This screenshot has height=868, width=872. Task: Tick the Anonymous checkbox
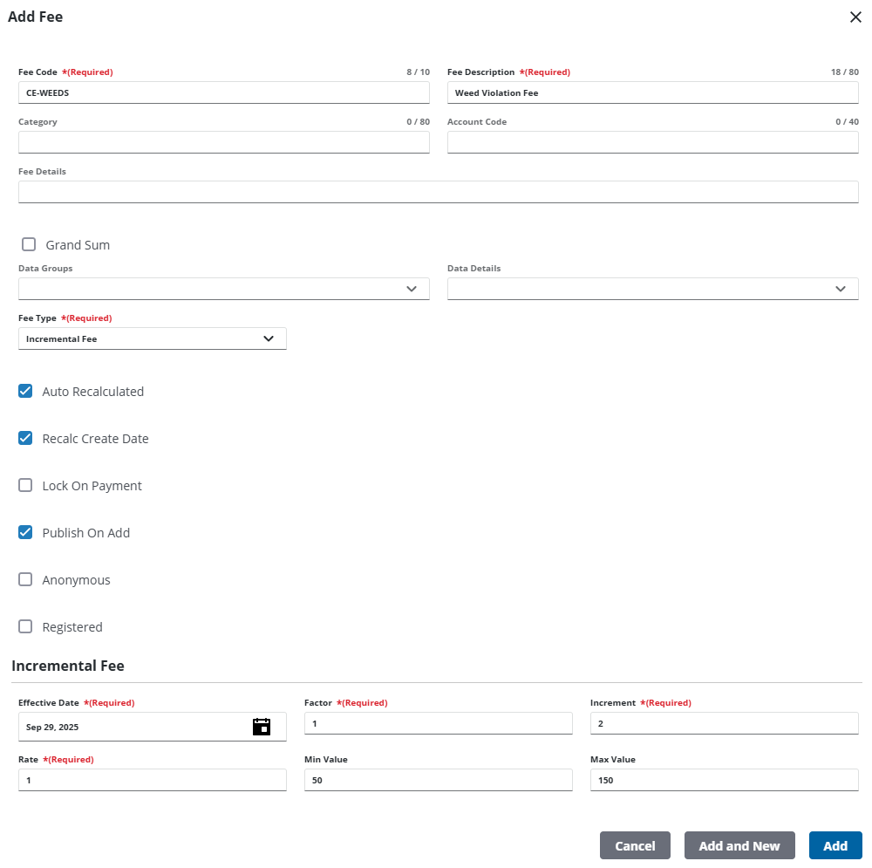(x=25, y=580)
